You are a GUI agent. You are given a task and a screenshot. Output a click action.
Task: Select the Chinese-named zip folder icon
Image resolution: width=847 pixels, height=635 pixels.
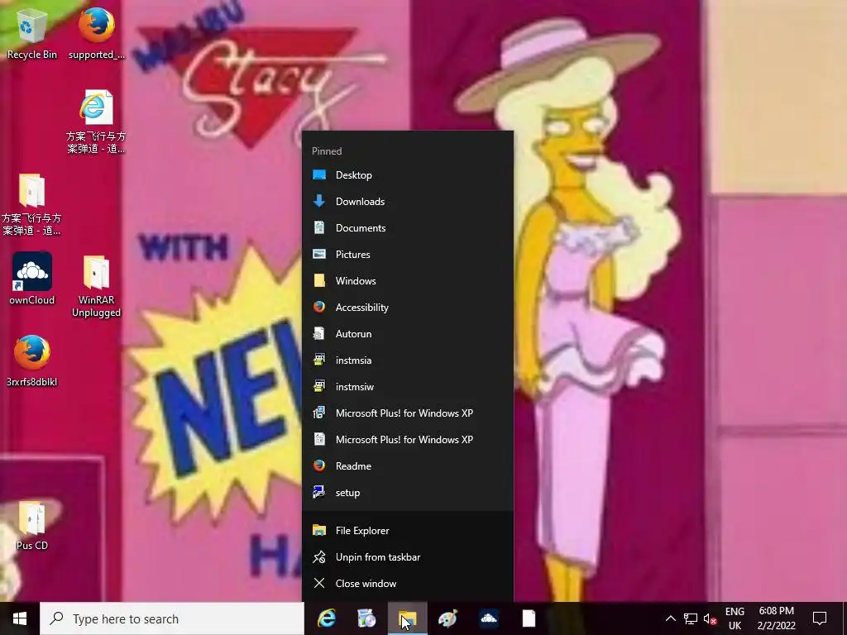click(x=31, y=204)
